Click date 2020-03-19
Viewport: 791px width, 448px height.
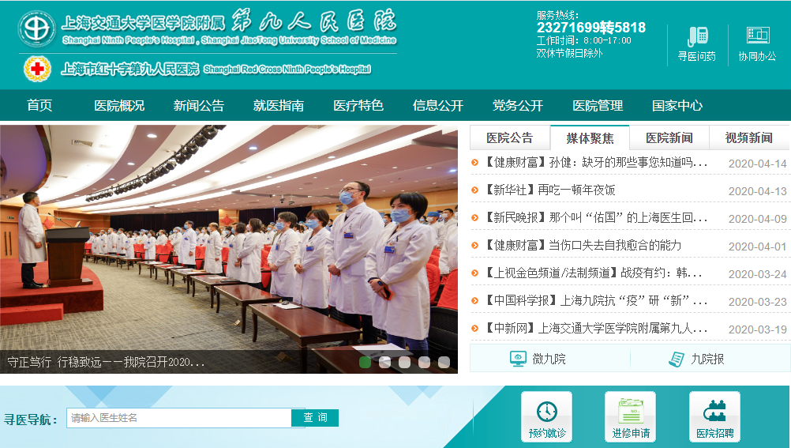click(757, 329)
